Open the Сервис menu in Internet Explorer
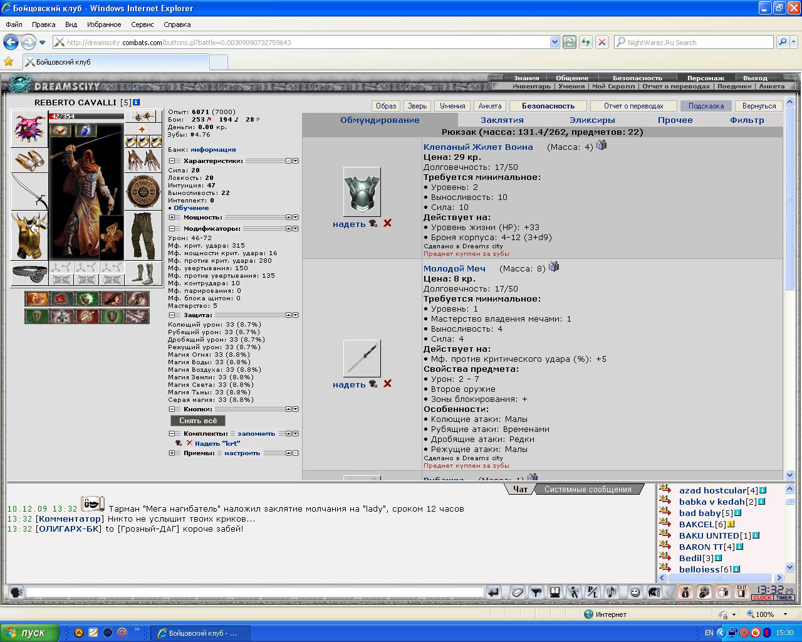Viewport: 802px width, 642px height. click(142, 24)
